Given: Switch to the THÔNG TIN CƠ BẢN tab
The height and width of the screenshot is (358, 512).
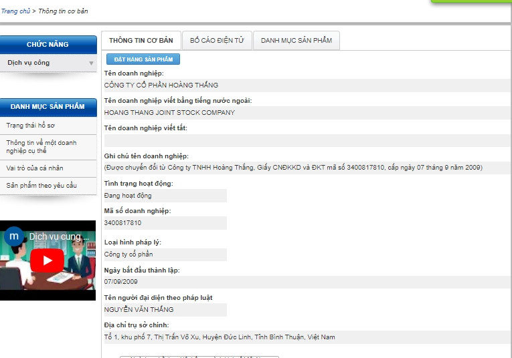Looking at the screenshot, I should (141, 41).
